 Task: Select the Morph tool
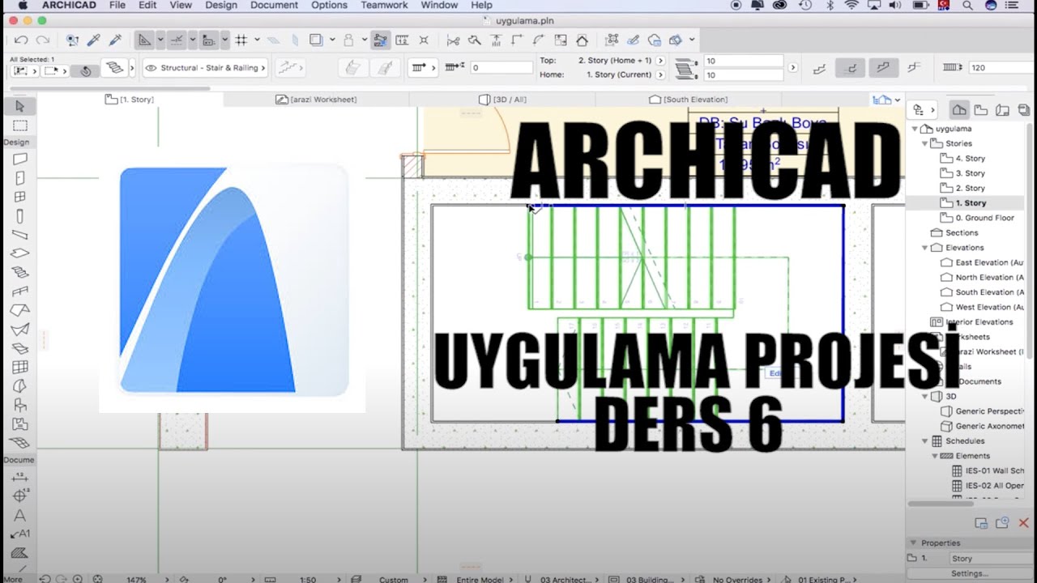click(20, 386)
